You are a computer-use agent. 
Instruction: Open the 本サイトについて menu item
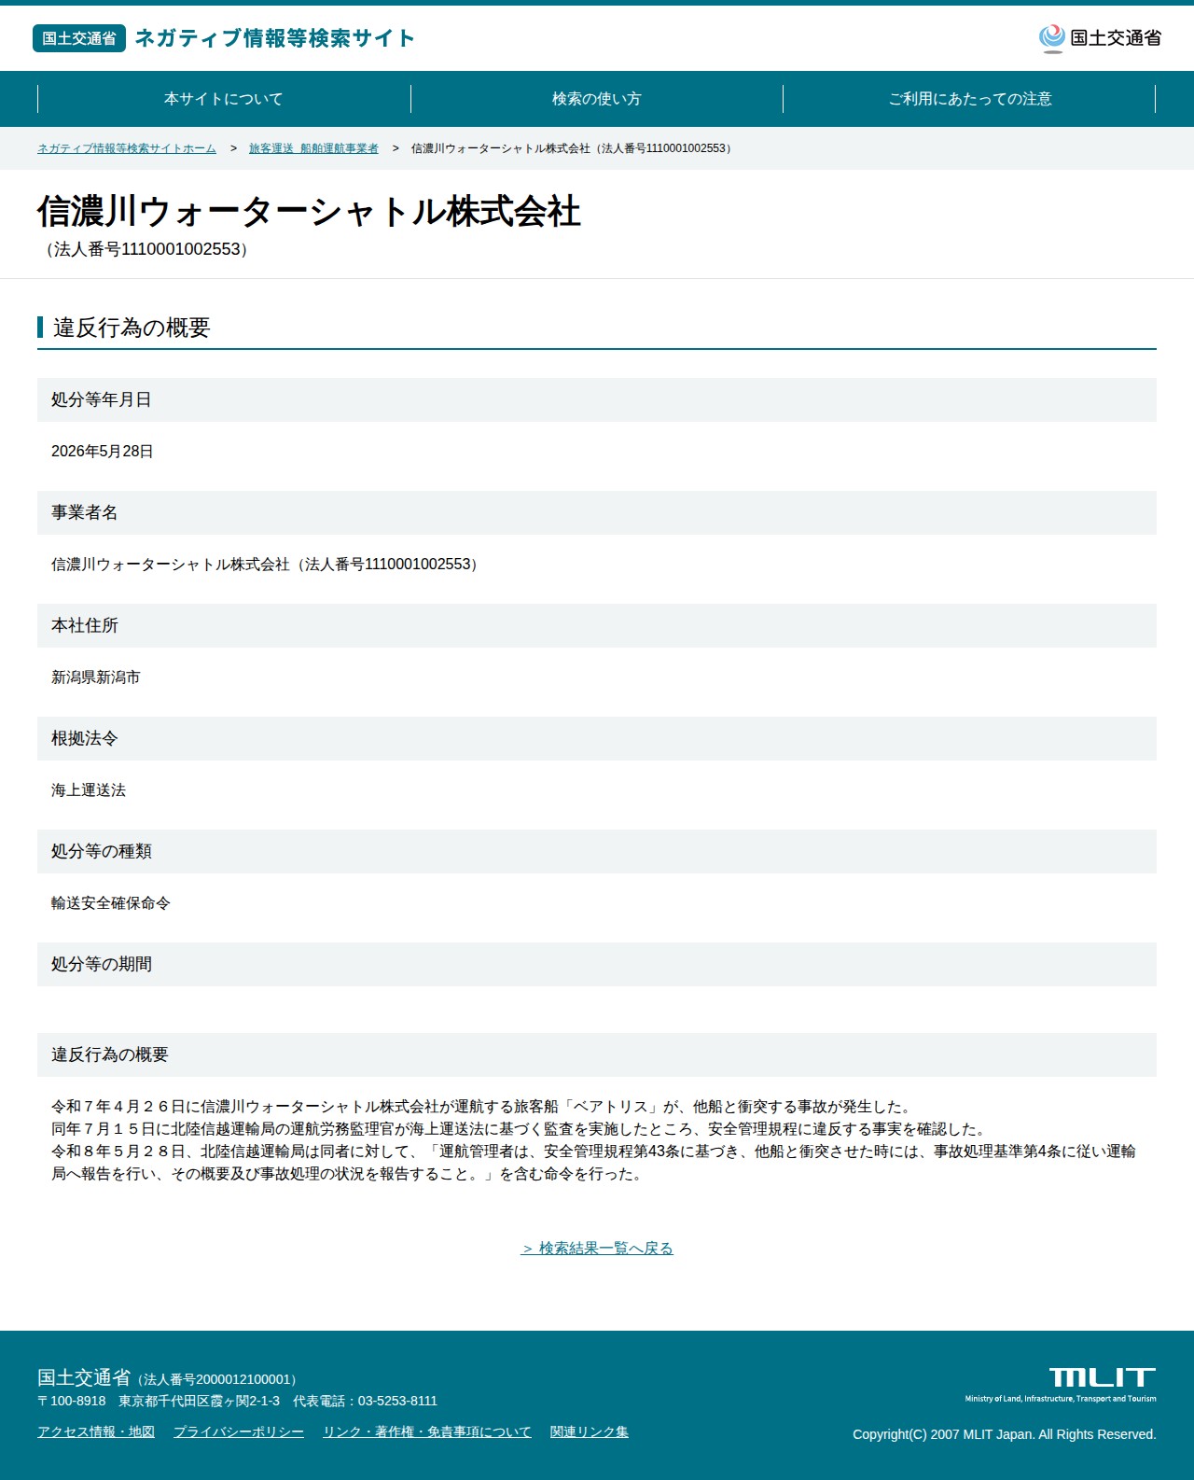(x=224, y=99)
